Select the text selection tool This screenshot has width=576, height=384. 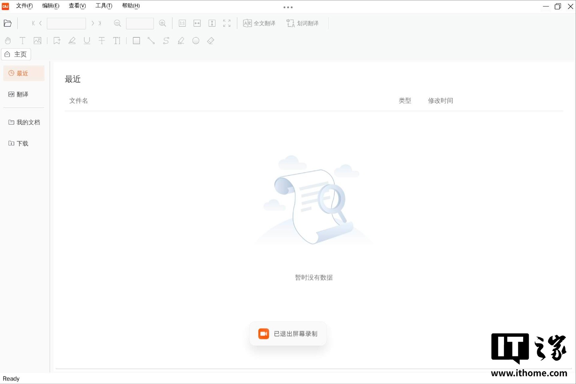(22, 41)
